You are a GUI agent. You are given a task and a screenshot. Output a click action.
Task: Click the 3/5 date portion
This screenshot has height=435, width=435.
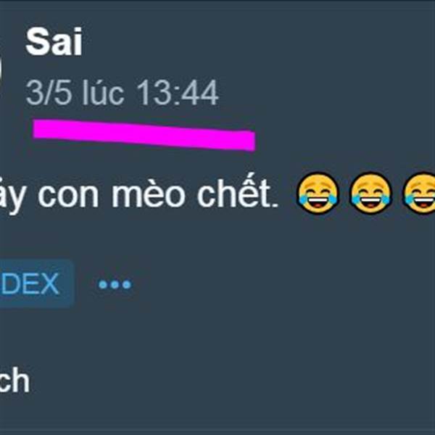point(49,92)
